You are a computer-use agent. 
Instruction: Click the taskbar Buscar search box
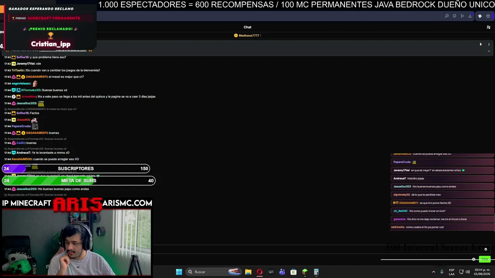pos(213,272)
